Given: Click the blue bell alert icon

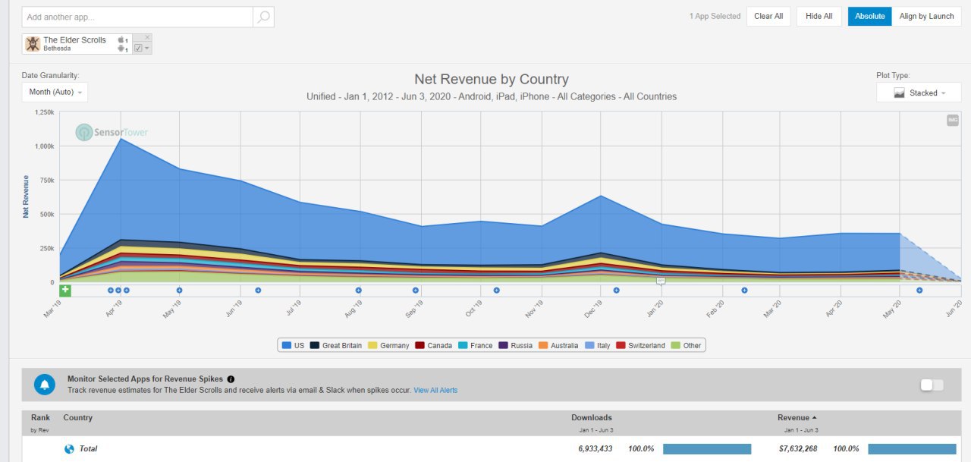Looking at the screenshot, I should tap(45, 385).
